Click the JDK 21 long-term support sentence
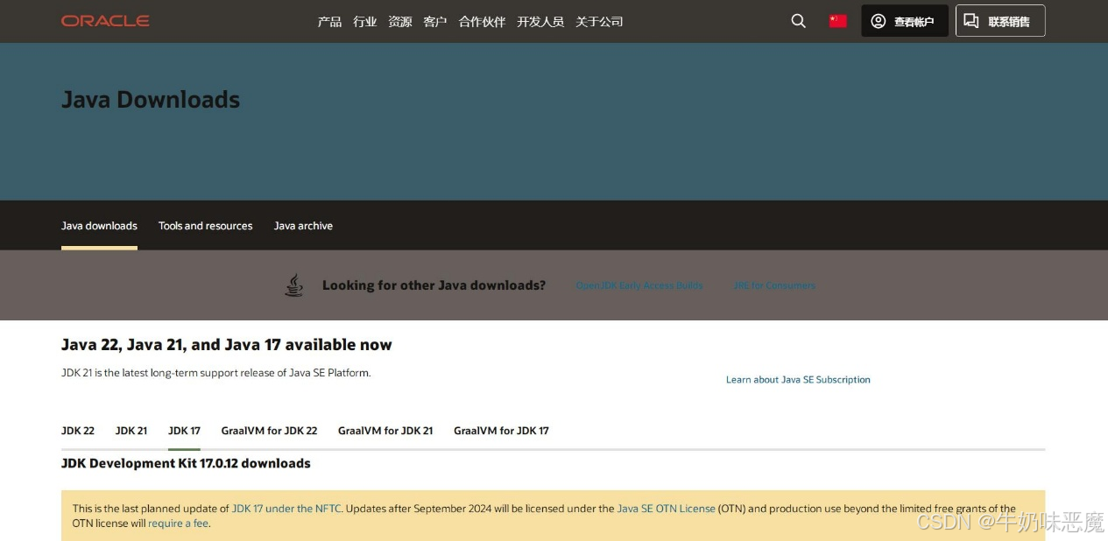 tap(216, 373)
